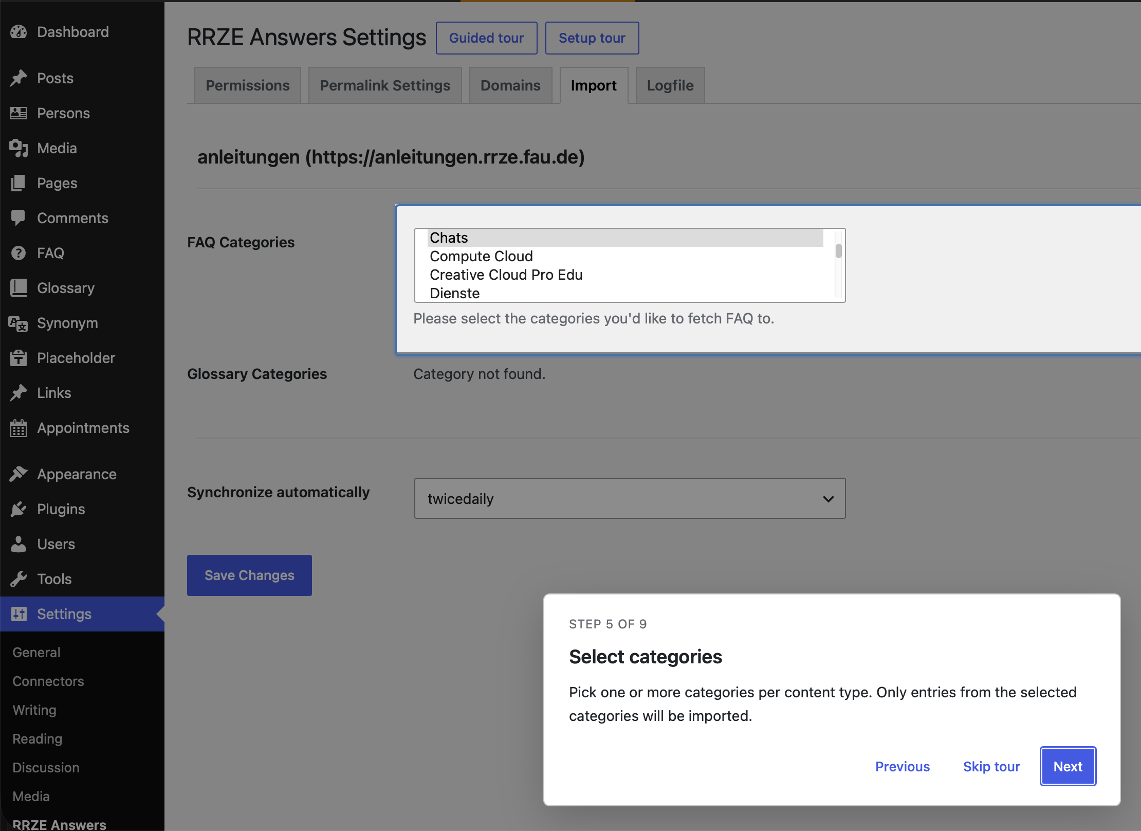This screenshot has width=1141, height=831.
Task: Open Reading settings submenu item
Action: pyautogui.click(x=38, y=738)
